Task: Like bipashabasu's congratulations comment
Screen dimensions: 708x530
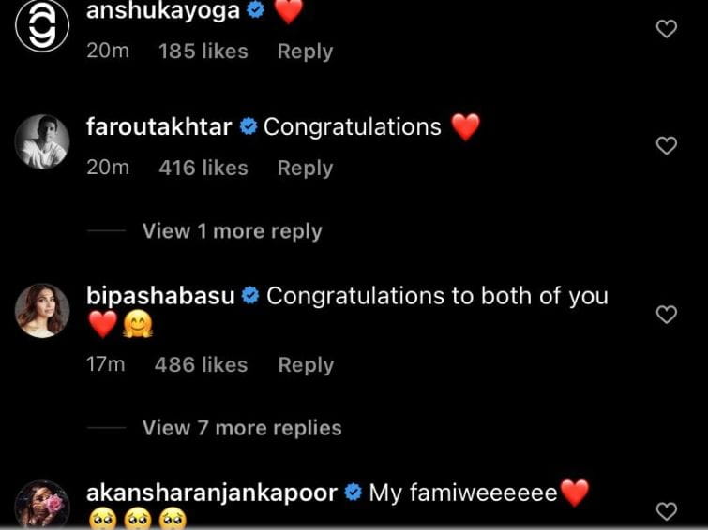Action: tap(667, 315)
